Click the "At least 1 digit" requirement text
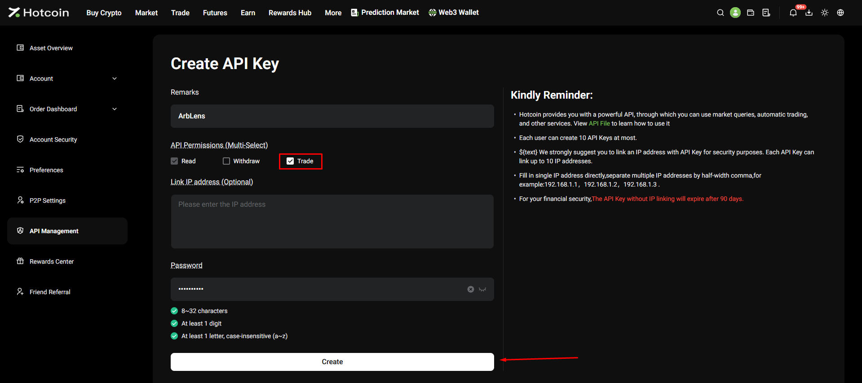862x383 pixels. click(201, 323)
